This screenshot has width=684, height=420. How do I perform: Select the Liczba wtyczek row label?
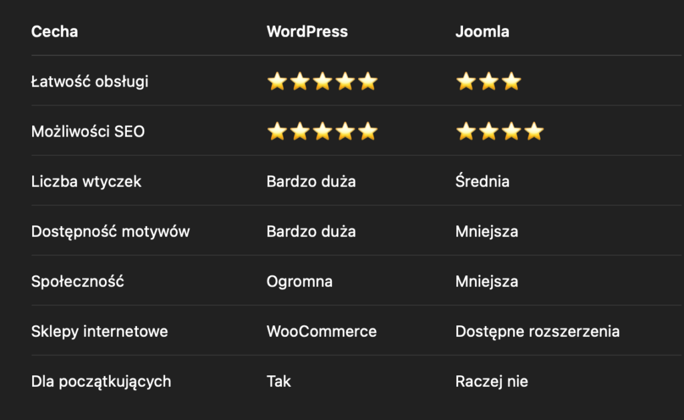pos(86,181)
